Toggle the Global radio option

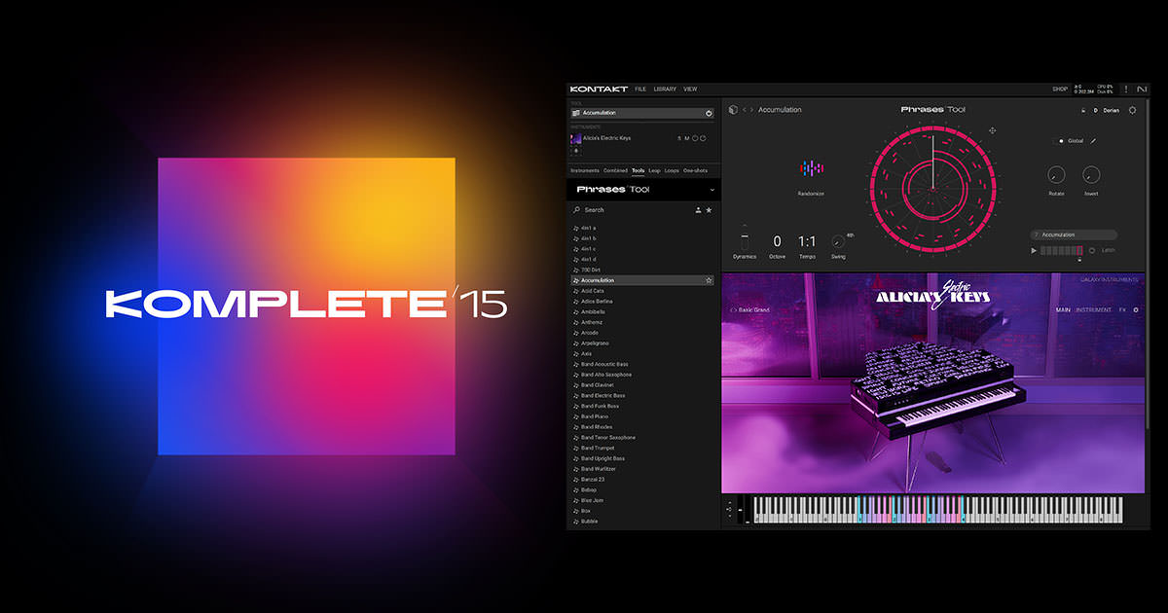point(1061,141)
